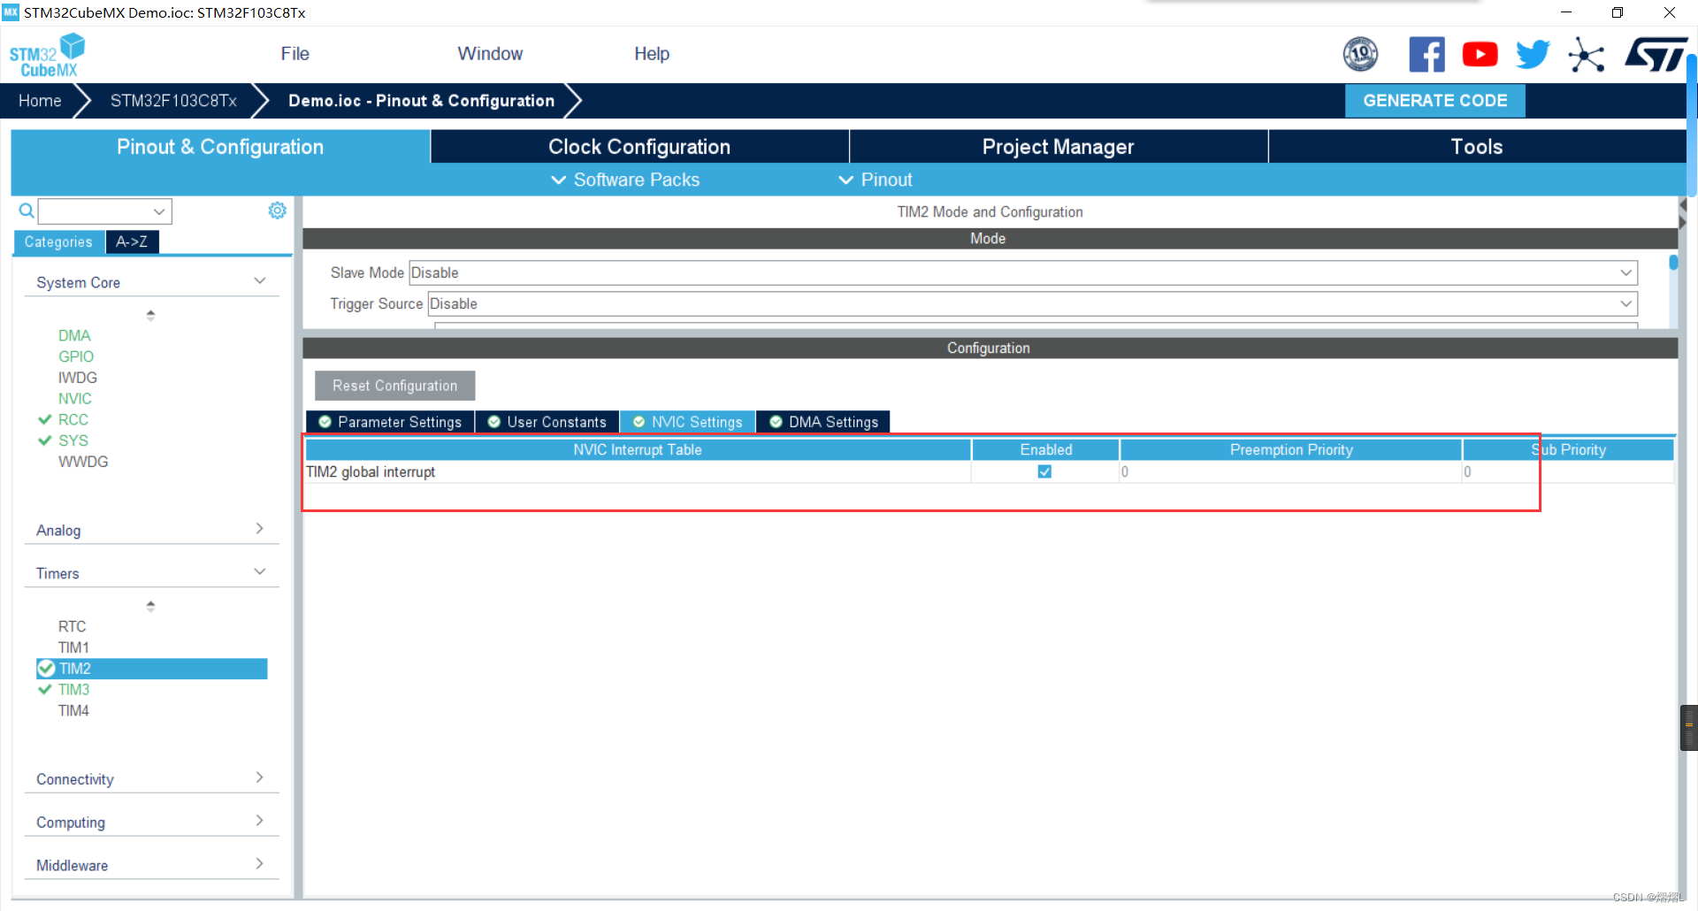Open the Pinout dropdown menu
Viewport: 1698px width, 911px height.
point(875,180)
